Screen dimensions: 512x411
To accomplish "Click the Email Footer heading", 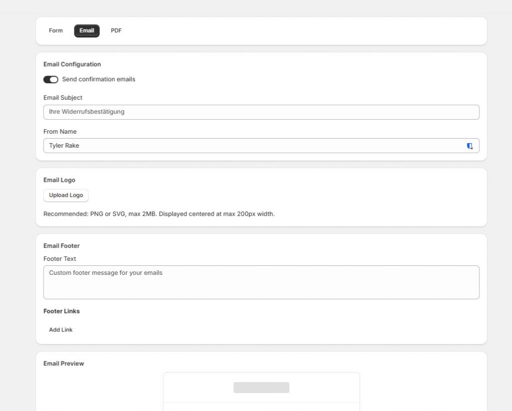I will click(x=61, y=246).
